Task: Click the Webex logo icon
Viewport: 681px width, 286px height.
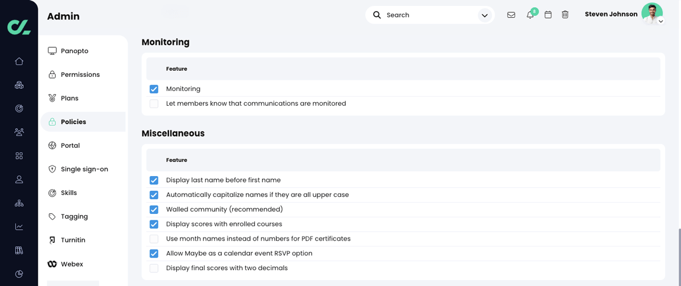Action: 52,264
